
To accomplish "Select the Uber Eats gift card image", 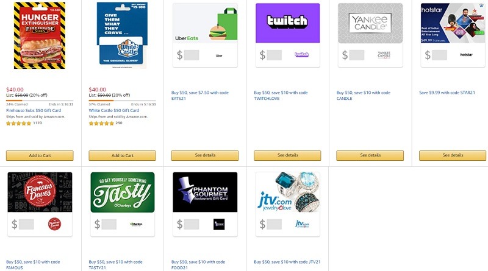I will [x=205, y=23].
